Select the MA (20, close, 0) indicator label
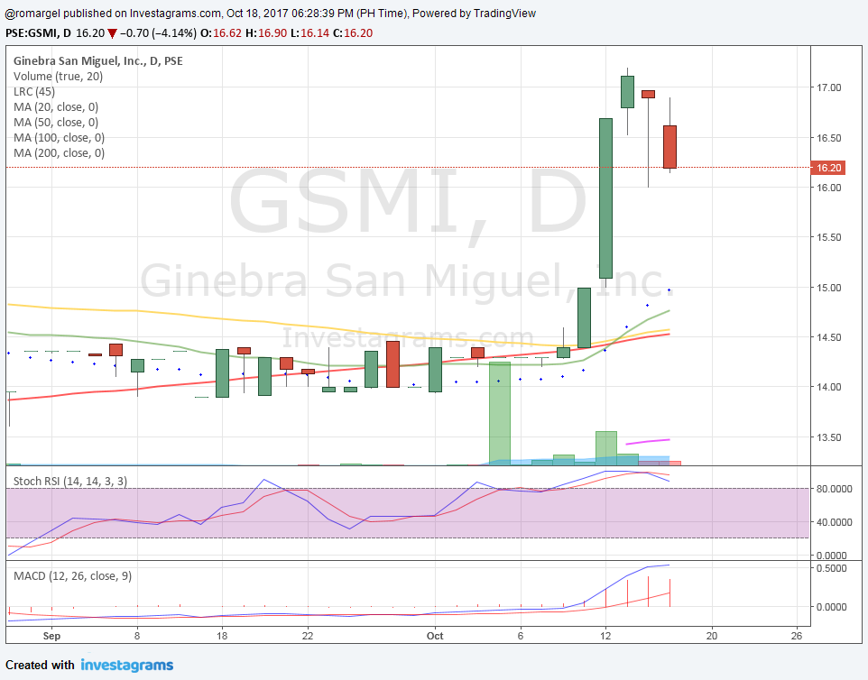 56,106
